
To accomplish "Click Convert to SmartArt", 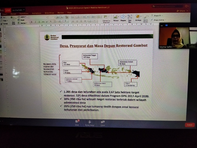I will click(x=106, y=19).
